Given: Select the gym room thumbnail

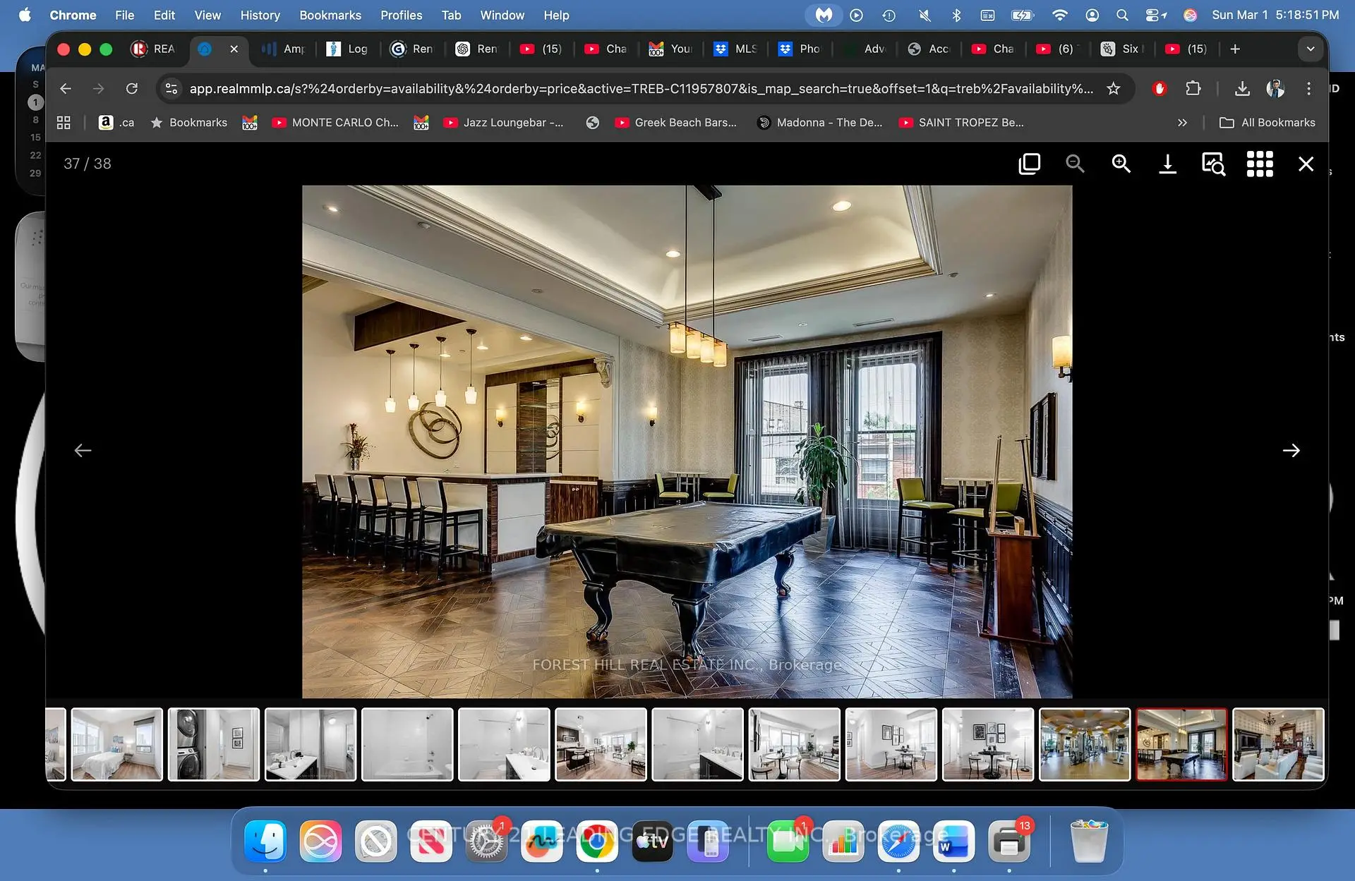Looking at the screenshot, I should coord(1084,744).
